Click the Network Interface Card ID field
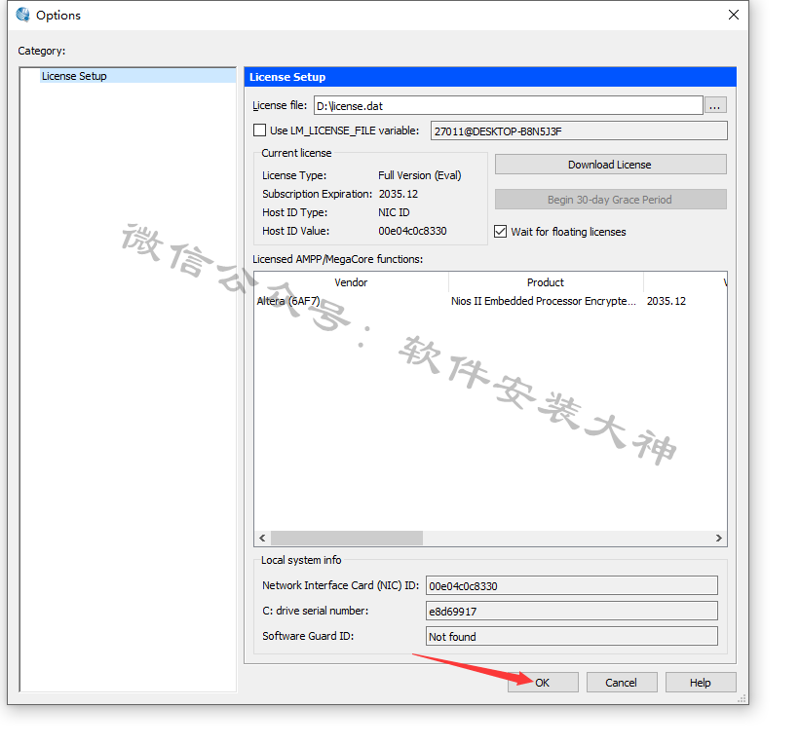Image resolution: width=800 pixels, height=745 pixels. 571,585
